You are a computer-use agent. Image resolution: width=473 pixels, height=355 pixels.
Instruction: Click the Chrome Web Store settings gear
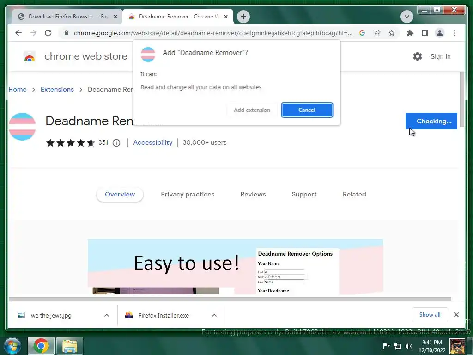[418, 56]
